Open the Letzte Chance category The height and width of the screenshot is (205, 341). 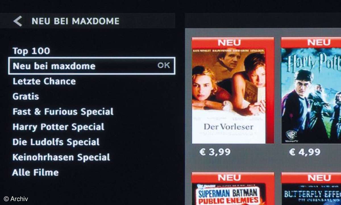click(x=44, y=81)
